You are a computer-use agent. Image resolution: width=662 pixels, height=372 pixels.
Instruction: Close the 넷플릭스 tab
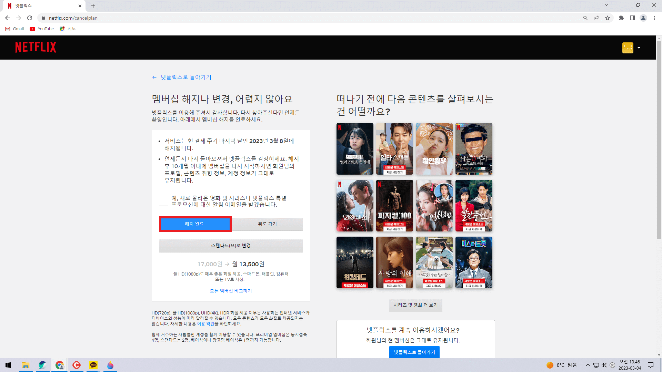click(80, 6)
